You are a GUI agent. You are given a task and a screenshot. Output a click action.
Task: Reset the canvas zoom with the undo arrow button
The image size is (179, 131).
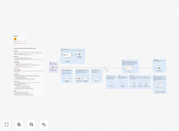[44, 125]
